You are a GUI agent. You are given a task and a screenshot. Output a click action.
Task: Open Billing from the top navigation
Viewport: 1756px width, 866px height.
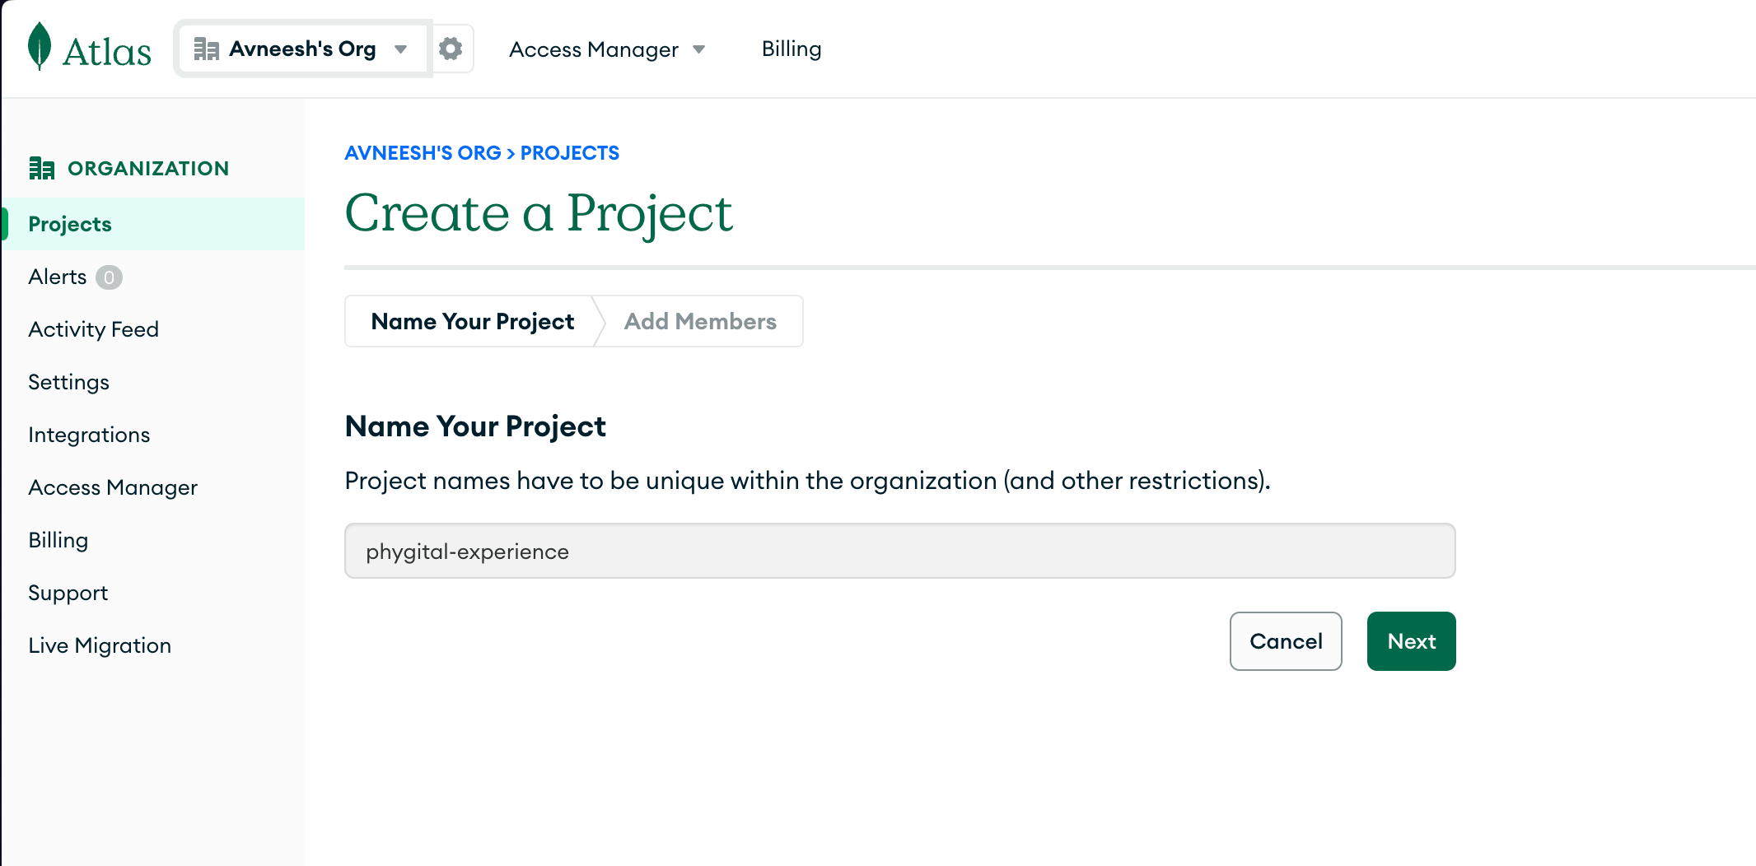(791, 49)
